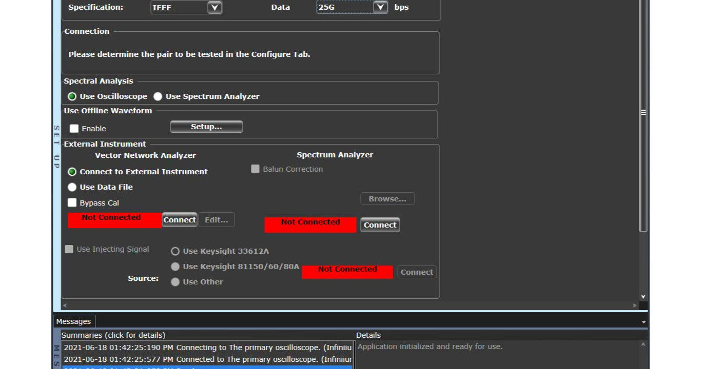This screenshot has height=369, width=701.
Task: Select Connect to External Instrument option
Action: (72, 172)
